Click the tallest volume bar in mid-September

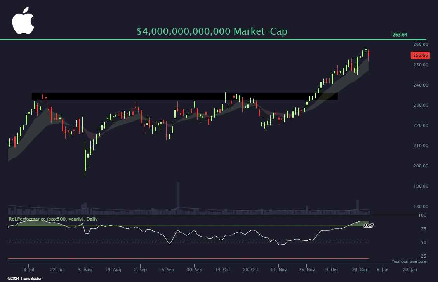[178, 198]
